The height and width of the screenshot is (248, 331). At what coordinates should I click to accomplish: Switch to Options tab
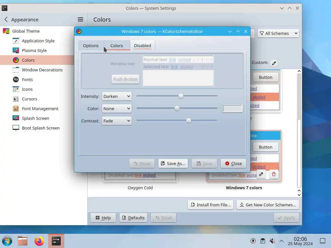pyautogui.click(x=91, y=46)
